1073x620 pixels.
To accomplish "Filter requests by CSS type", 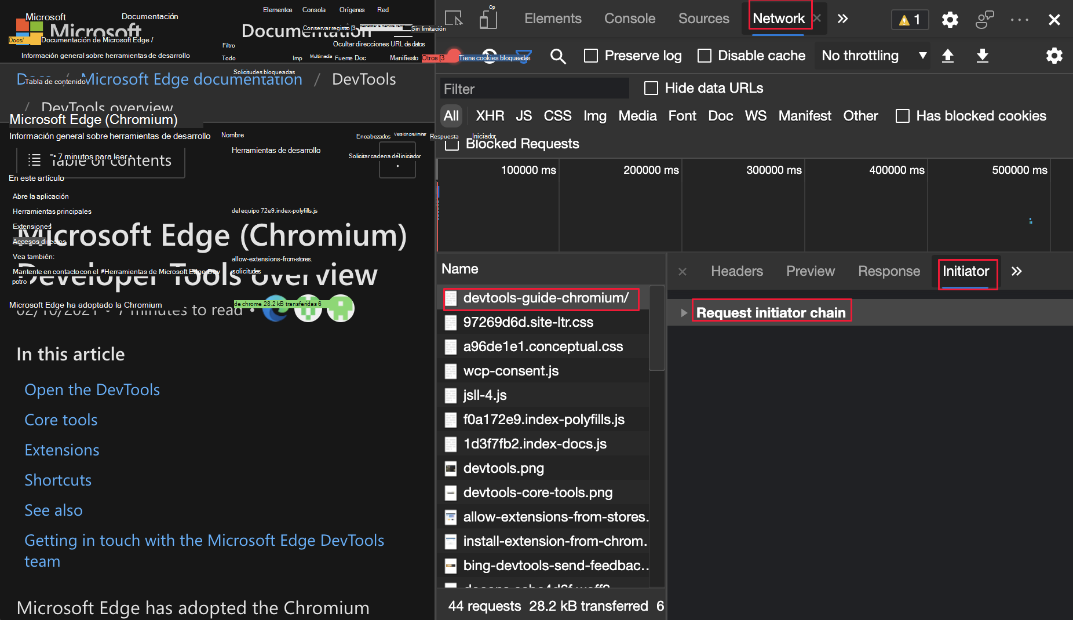I will tap(557, 116).
